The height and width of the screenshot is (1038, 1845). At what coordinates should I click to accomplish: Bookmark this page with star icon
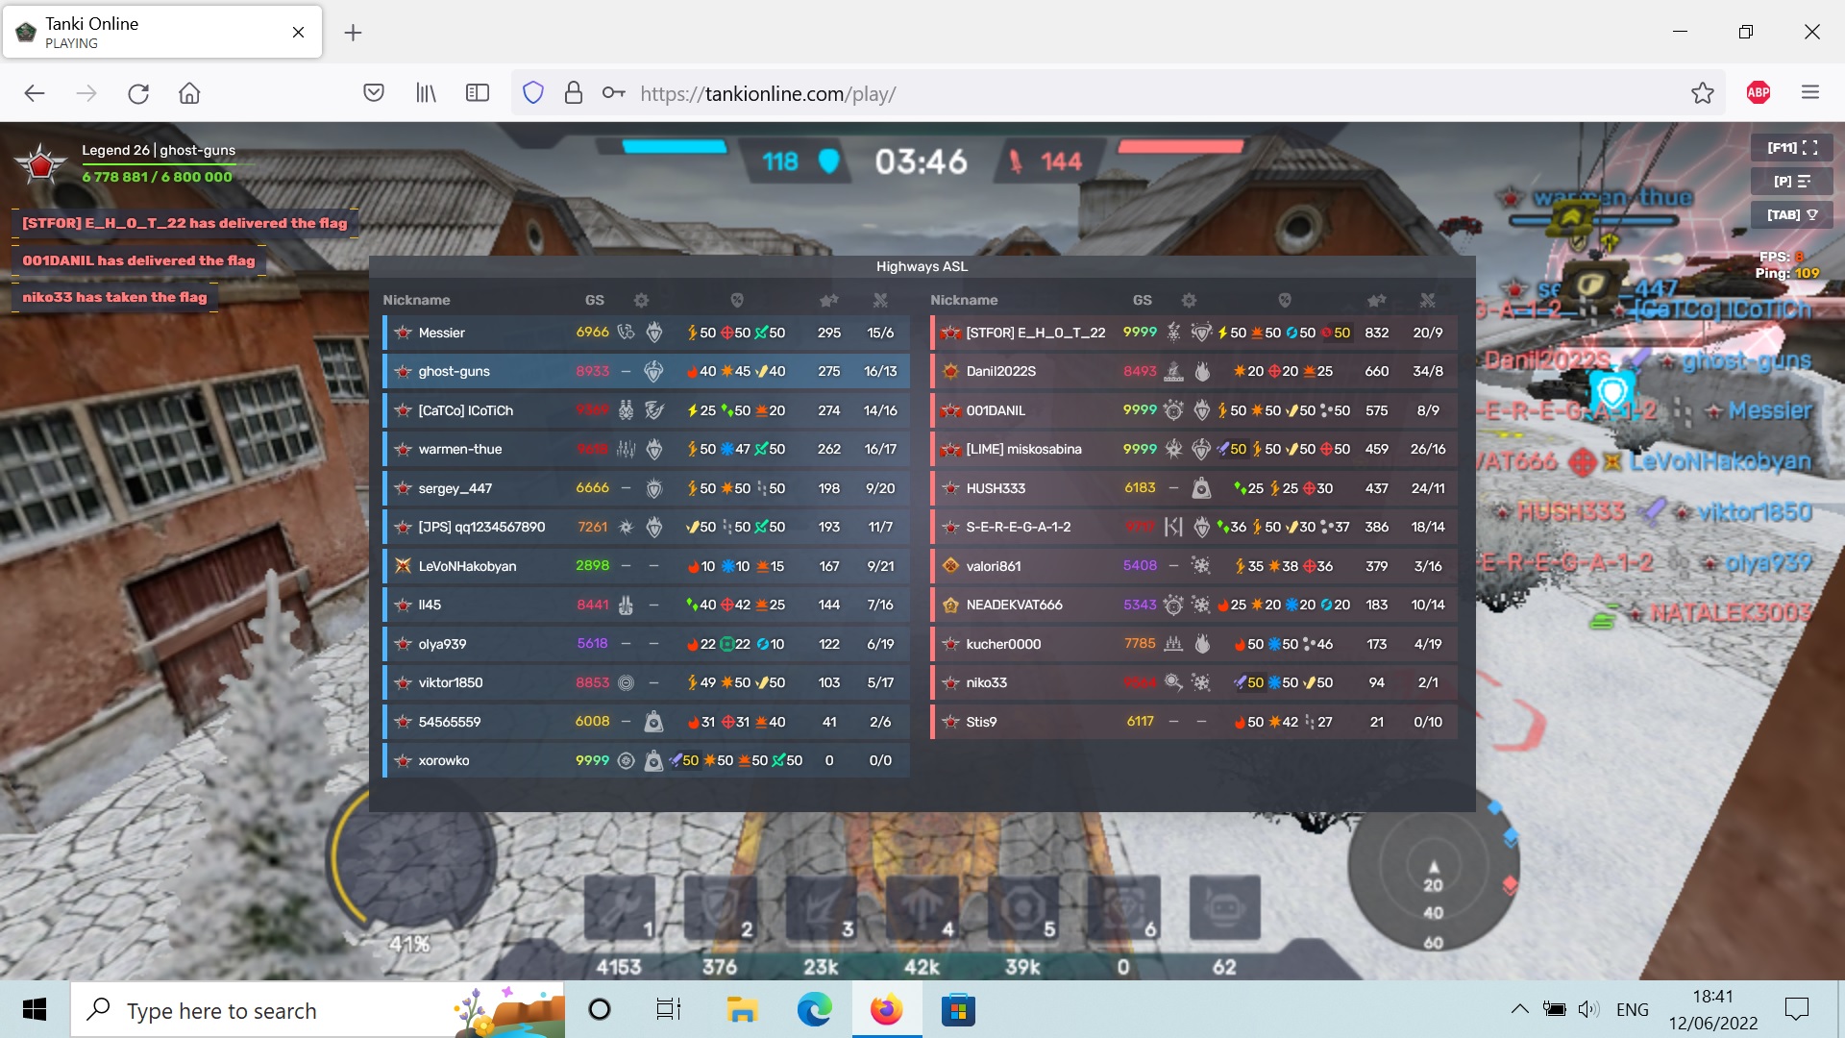[x=1702, y=93]
